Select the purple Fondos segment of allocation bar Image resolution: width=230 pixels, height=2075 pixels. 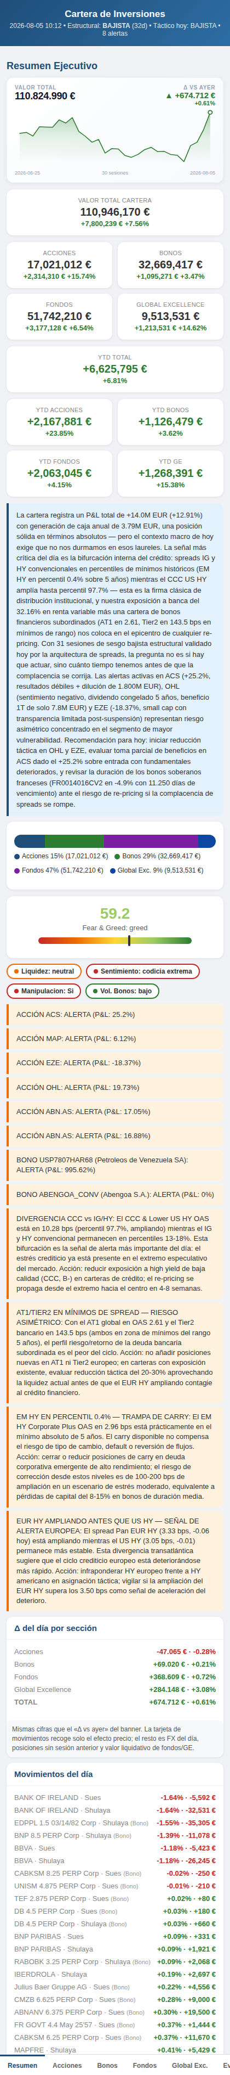(151, 841)
